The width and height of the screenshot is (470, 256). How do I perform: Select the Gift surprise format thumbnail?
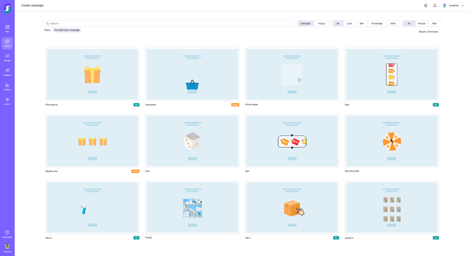pyautogui.click(x=92, y=74)
